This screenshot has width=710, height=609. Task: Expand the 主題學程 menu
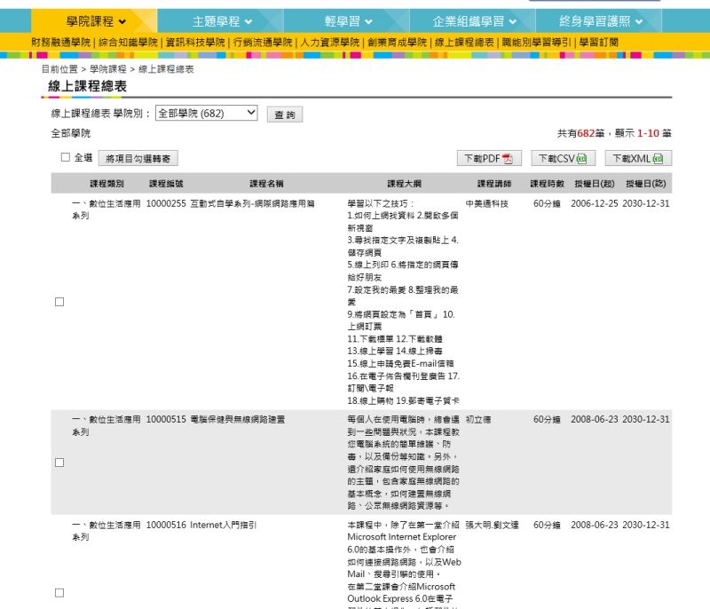click(220, 21)
